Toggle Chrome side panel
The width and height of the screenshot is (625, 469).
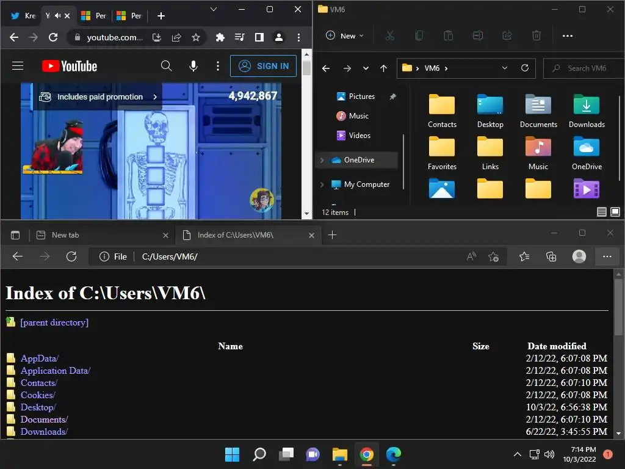pyautogui.click(x=259, y=37)
